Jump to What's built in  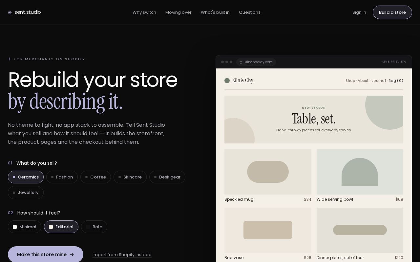coord(215,12)
